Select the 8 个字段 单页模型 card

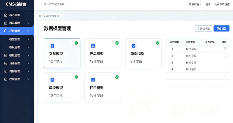(143, 53)
